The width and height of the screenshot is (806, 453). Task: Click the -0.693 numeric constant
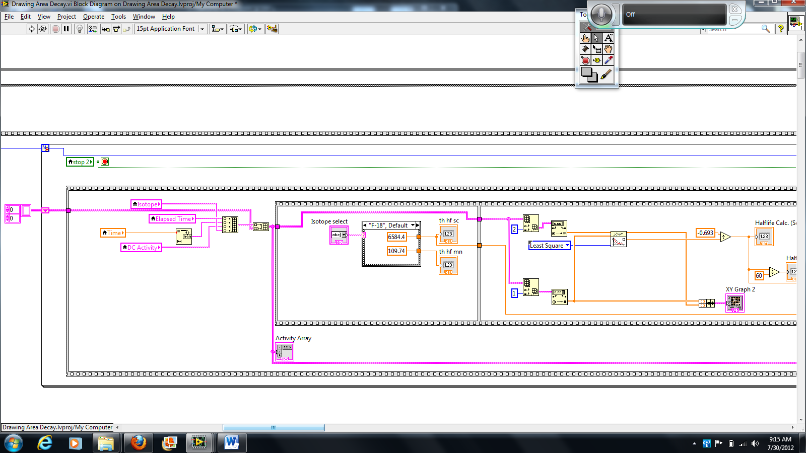point(706,233)
